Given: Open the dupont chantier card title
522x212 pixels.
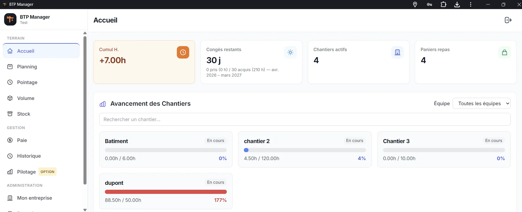Looking at the screenshot, I should pyautogui.click(x=114, y=183).
